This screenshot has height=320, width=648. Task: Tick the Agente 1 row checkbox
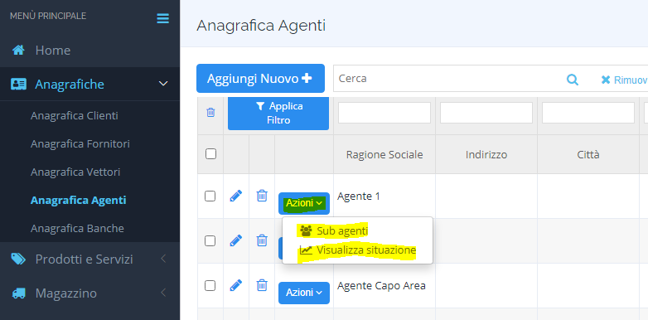[210, 196]
